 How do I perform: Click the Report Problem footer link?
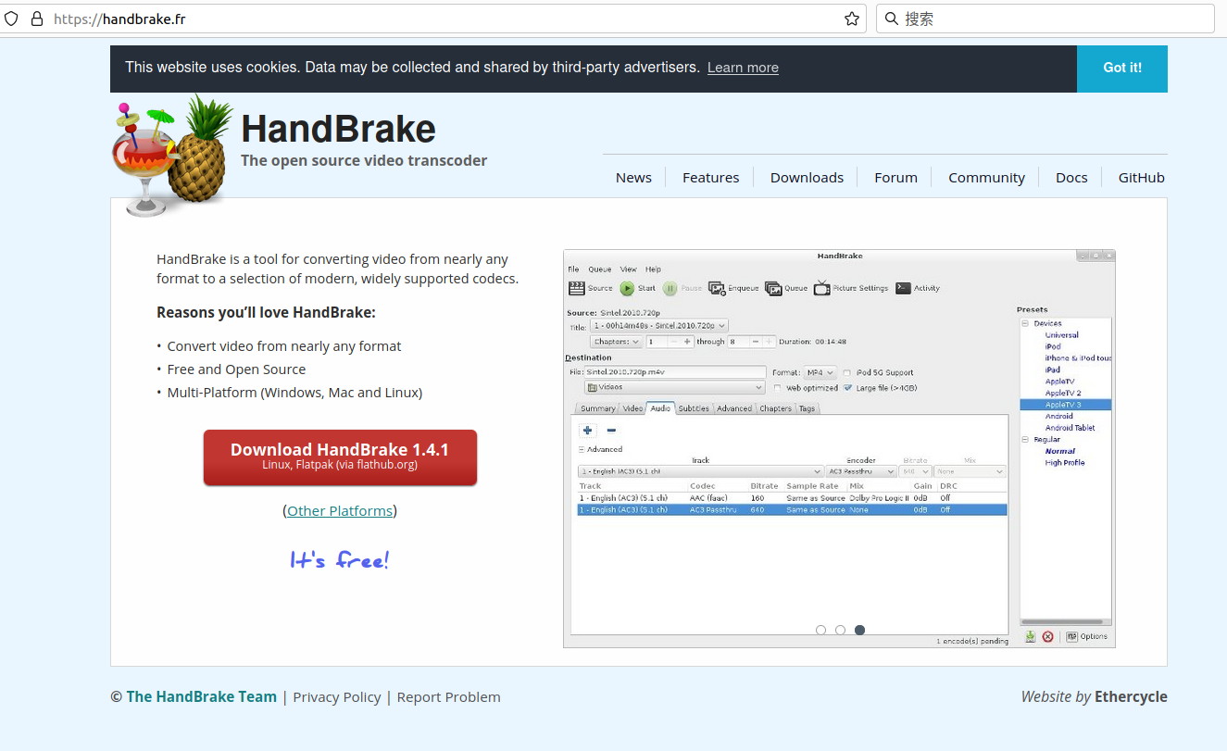[449, 697]
